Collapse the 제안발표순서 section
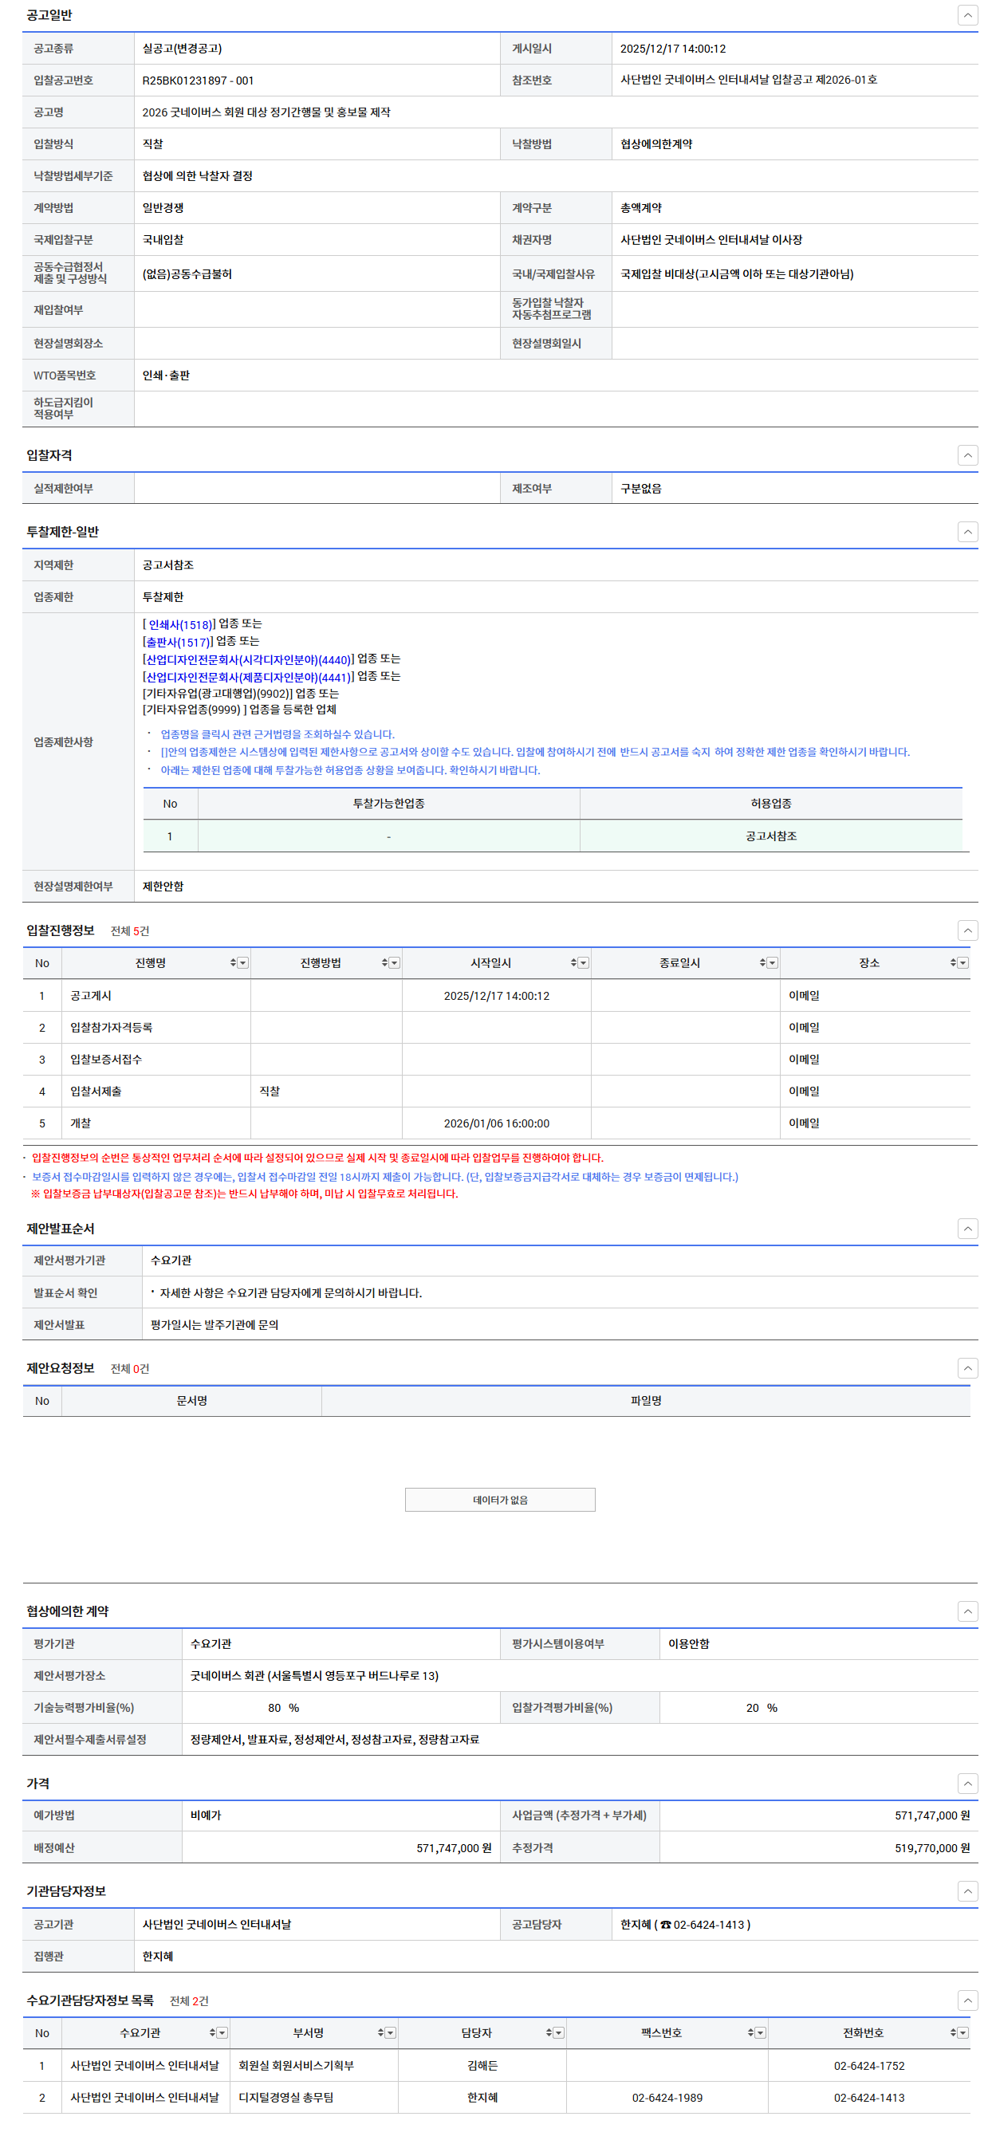 pos(967,1229)
